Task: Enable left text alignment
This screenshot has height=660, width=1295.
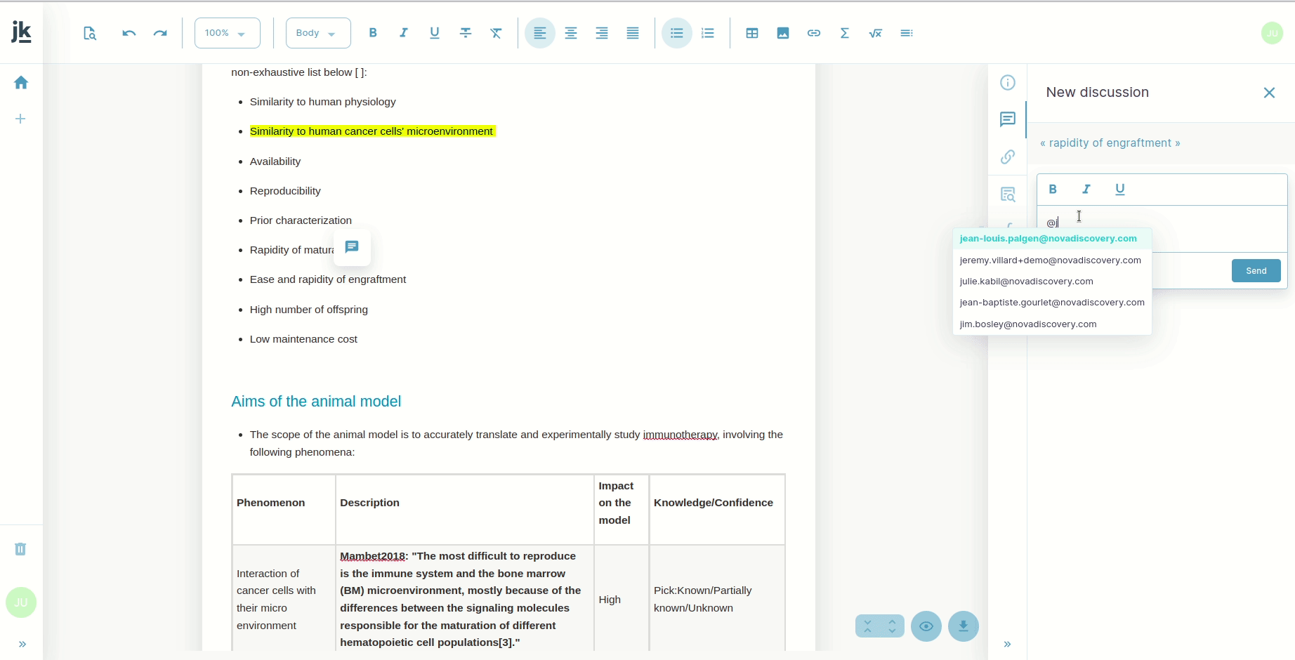Action: point(540,33)
